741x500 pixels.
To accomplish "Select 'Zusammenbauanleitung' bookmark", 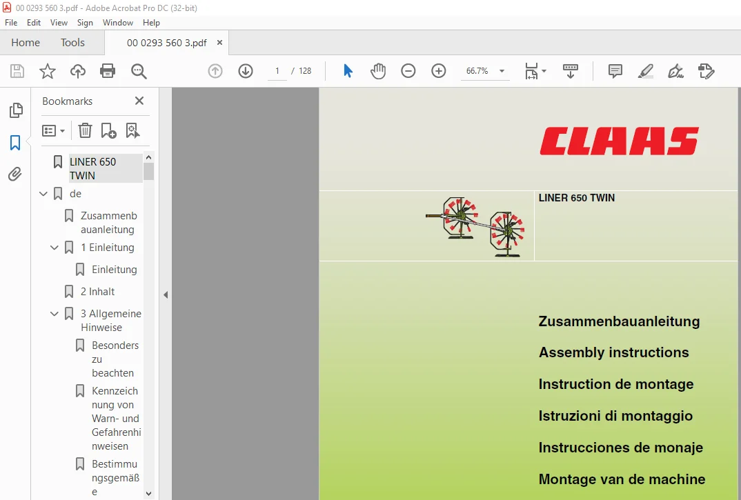I will [109, 223].
